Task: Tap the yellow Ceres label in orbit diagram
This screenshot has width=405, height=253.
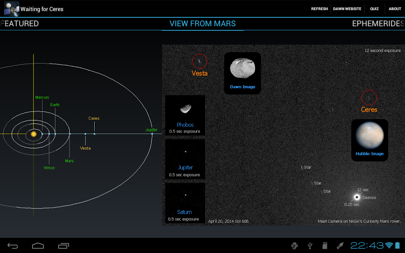Action: pyautogui.click(x=94, y=118)
